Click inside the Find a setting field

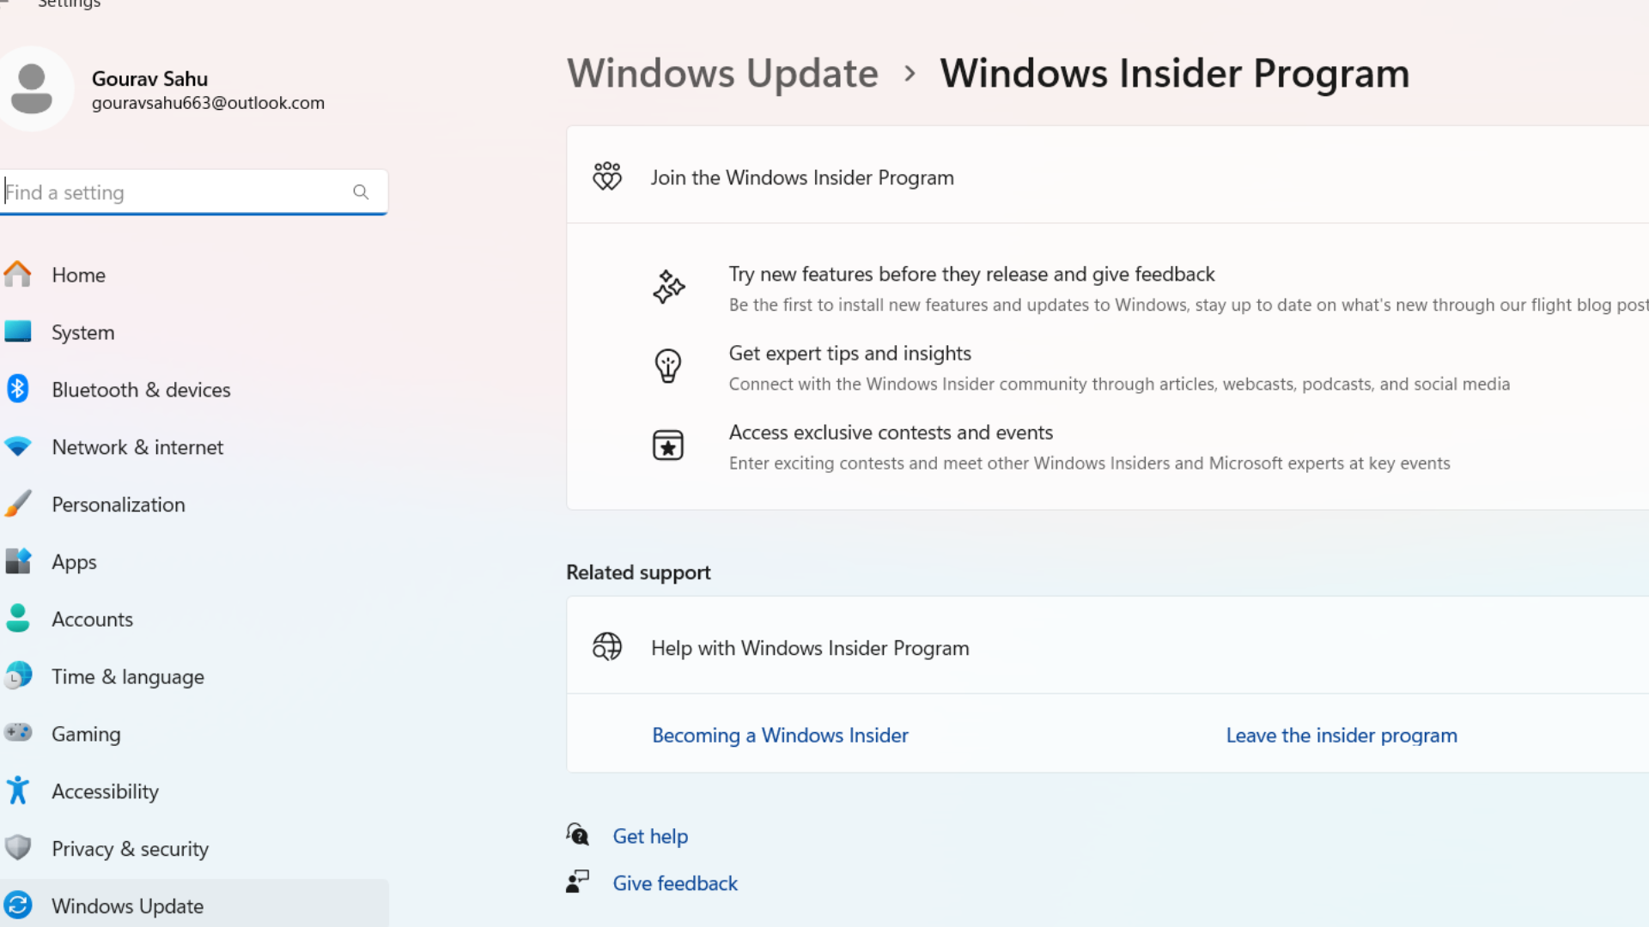(172, 191)
